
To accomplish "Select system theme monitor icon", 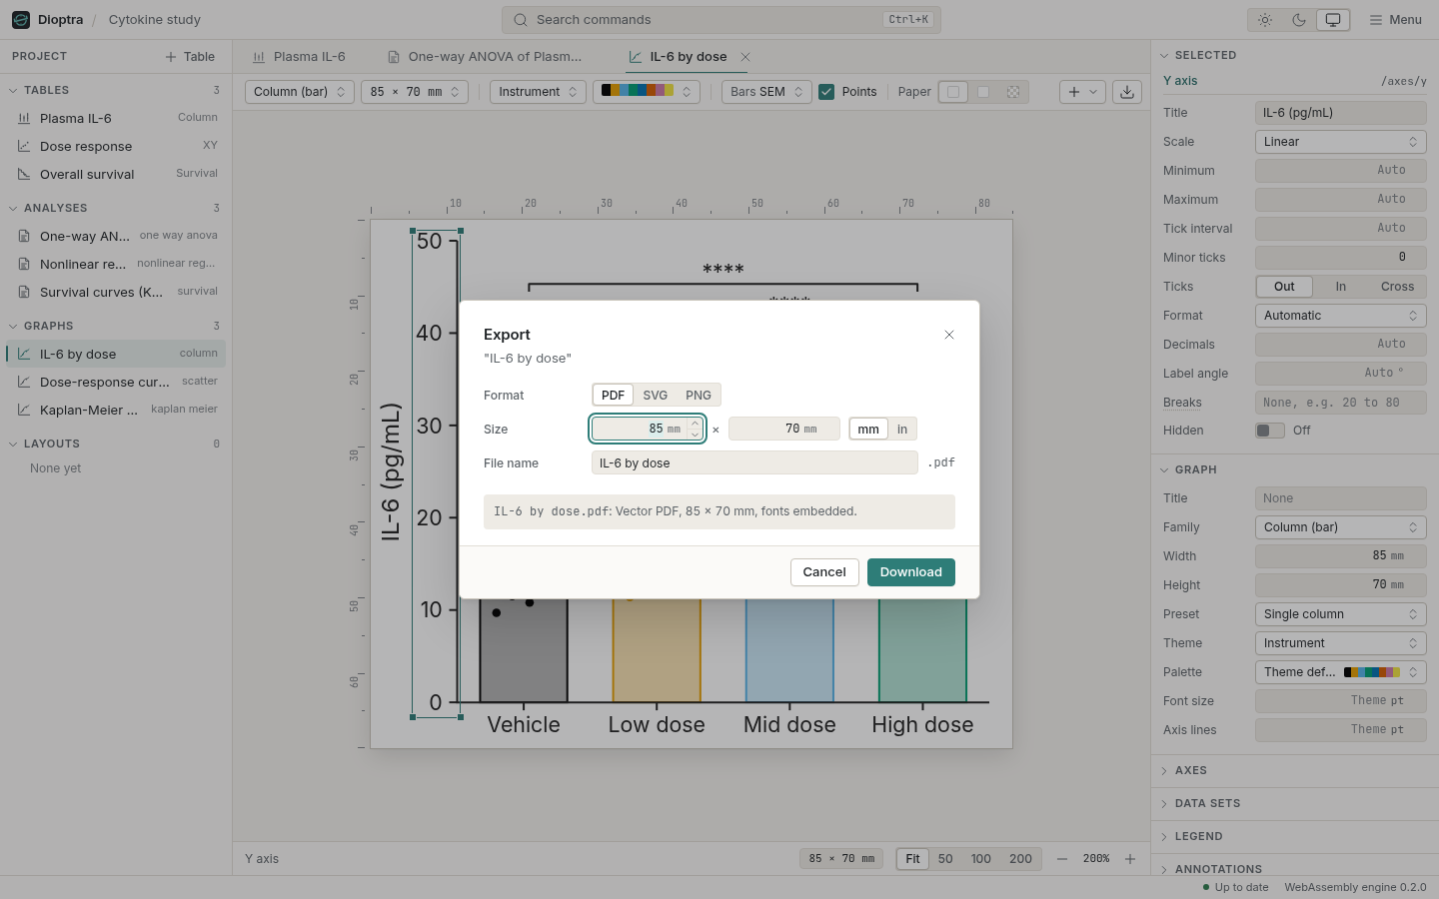I will coord(1333,20).
